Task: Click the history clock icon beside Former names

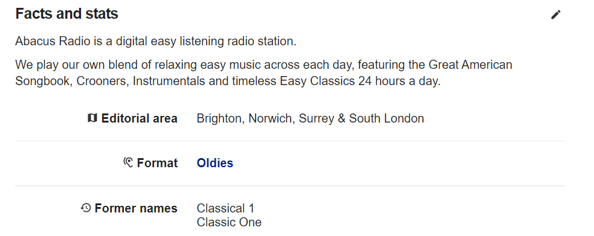Action: [86, 208]
